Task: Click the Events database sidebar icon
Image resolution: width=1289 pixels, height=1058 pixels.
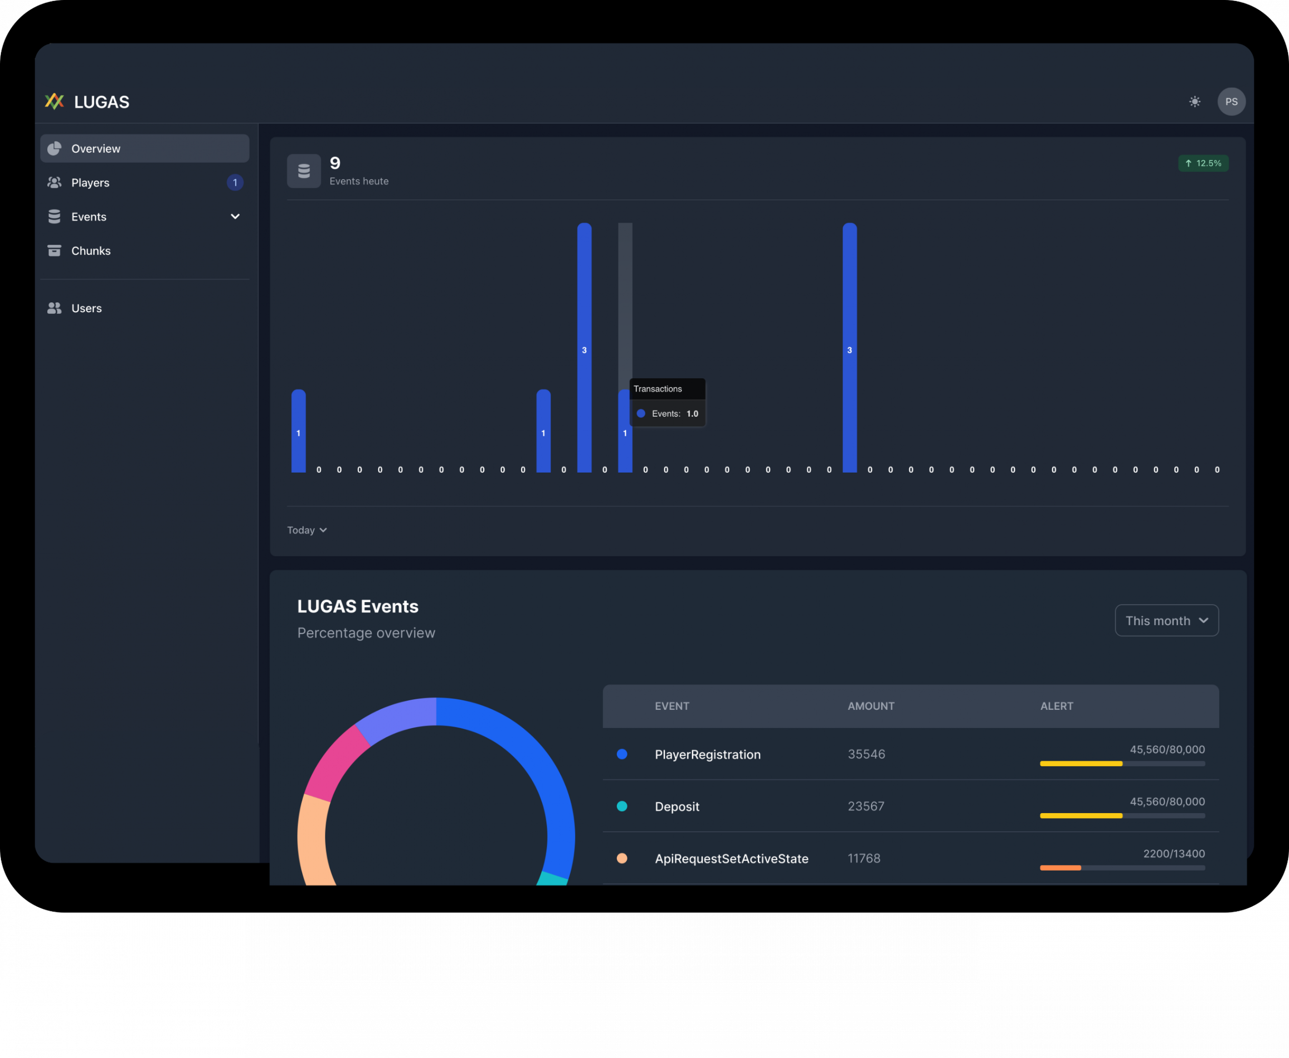Action: pyautogui.click(x=54, y=217)
